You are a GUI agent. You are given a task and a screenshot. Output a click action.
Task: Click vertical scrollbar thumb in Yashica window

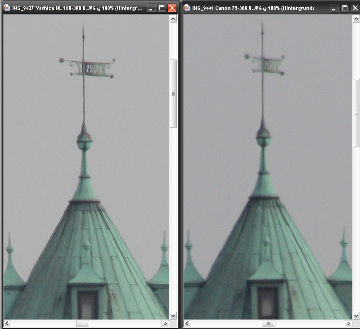[x=173, y=94]
